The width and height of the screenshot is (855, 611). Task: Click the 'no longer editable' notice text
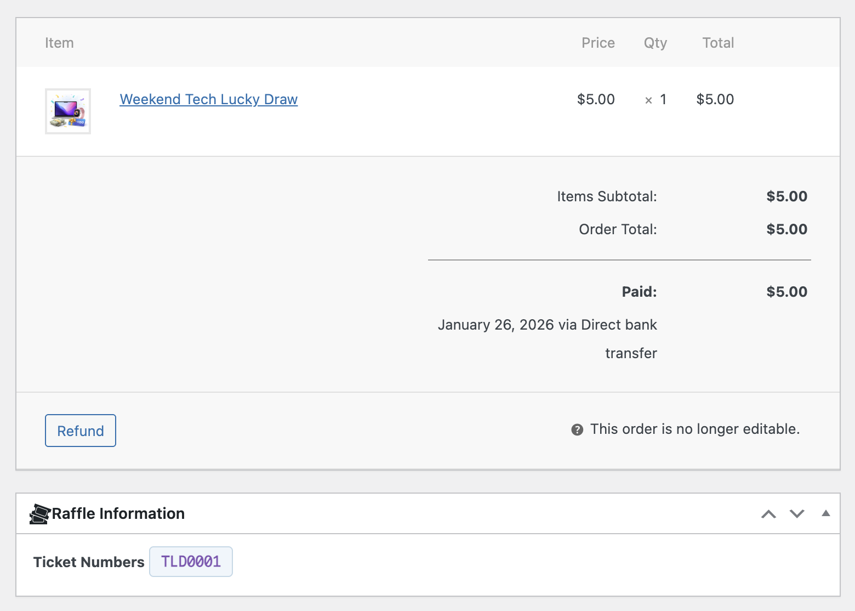[694, 429]
